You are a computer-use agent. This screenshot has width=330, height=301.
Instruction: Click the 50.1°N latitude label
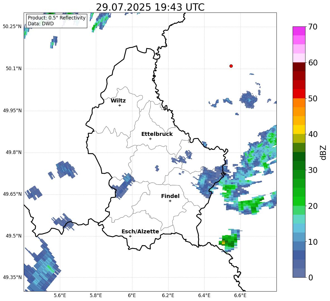(x=13, y=68)
